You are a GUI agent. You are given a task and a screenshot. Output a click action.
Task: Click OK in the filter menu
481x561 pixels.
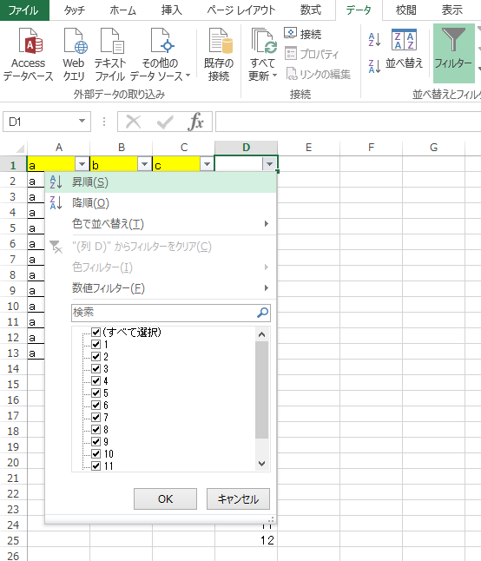[165, 498]
